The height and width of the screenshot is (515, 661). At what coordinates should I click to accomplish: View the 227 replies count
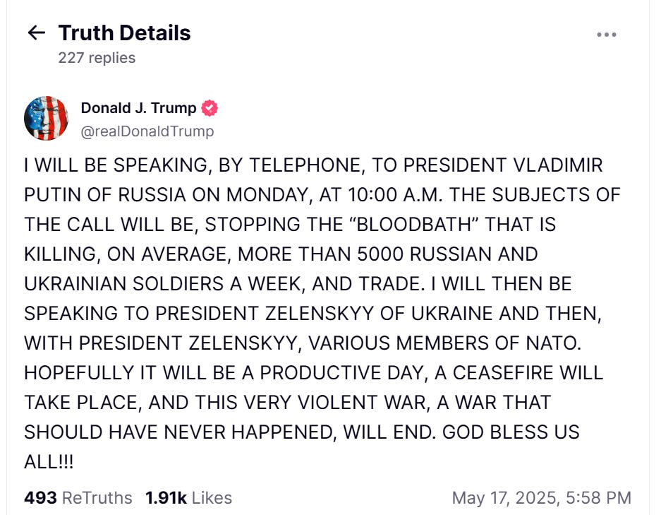[x=97, y=58]
